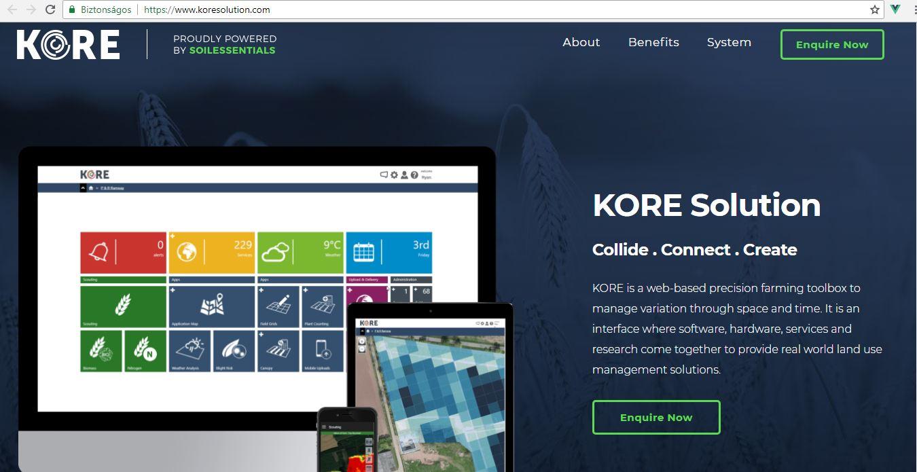This screenshot has width=917, height=472.
Task: Click the Administration section label
Action: (411, 280)
